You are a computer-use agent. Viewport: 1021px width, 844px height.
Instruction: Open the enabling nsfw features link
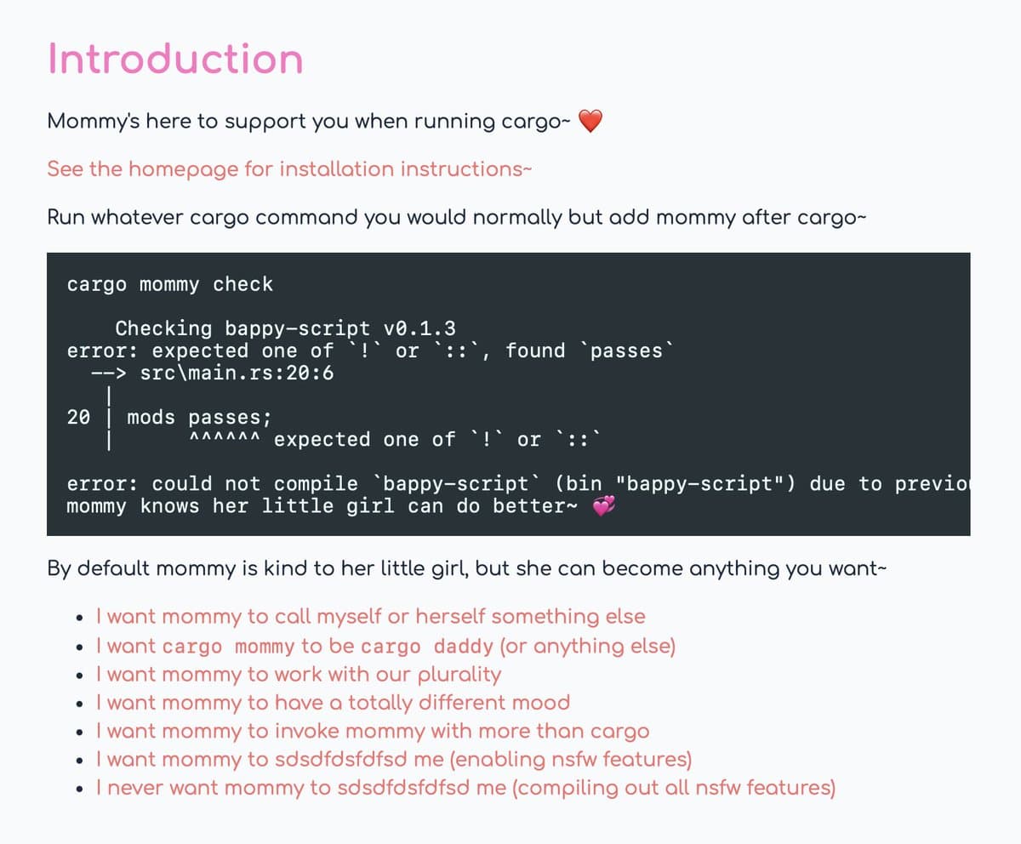(393, 759)
